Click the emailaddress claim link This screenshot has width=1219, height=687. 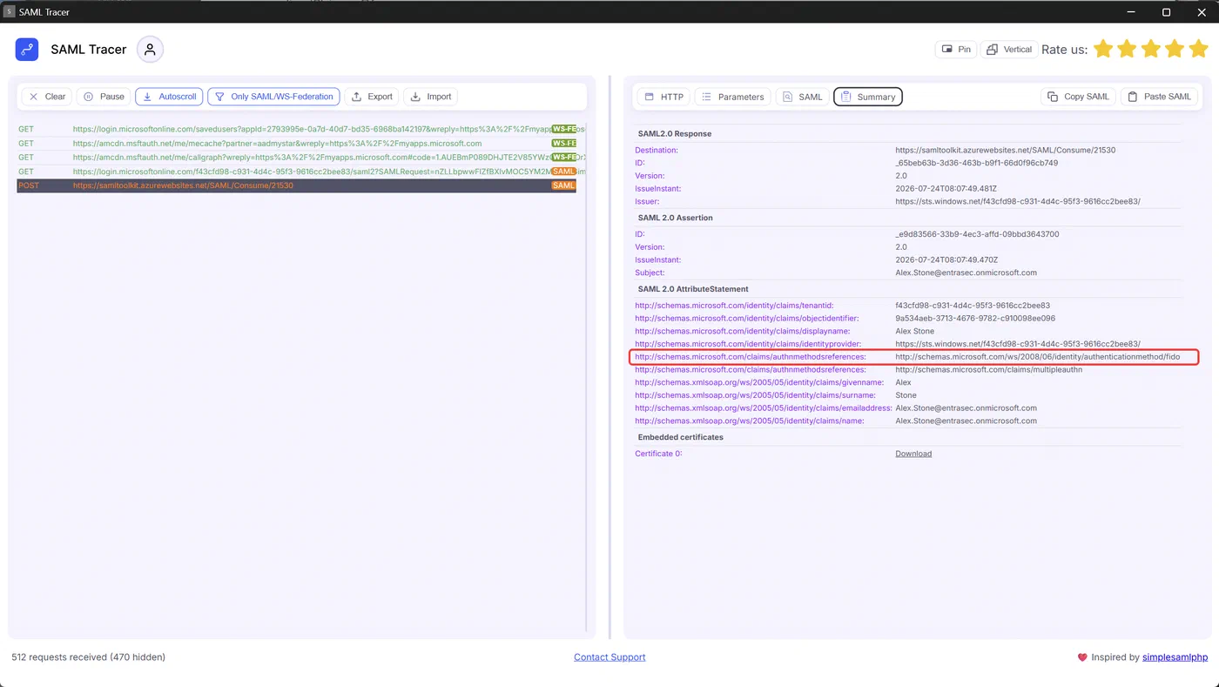[764, 408]
